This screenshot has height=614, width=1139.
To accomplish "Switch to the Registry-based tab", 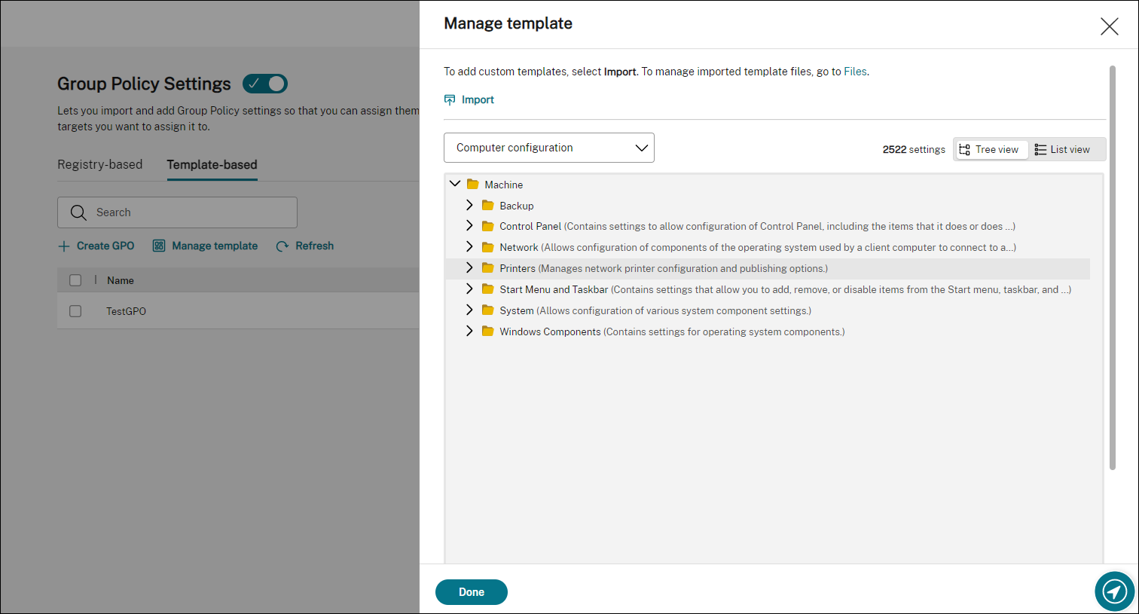I will tap(99, 164).
